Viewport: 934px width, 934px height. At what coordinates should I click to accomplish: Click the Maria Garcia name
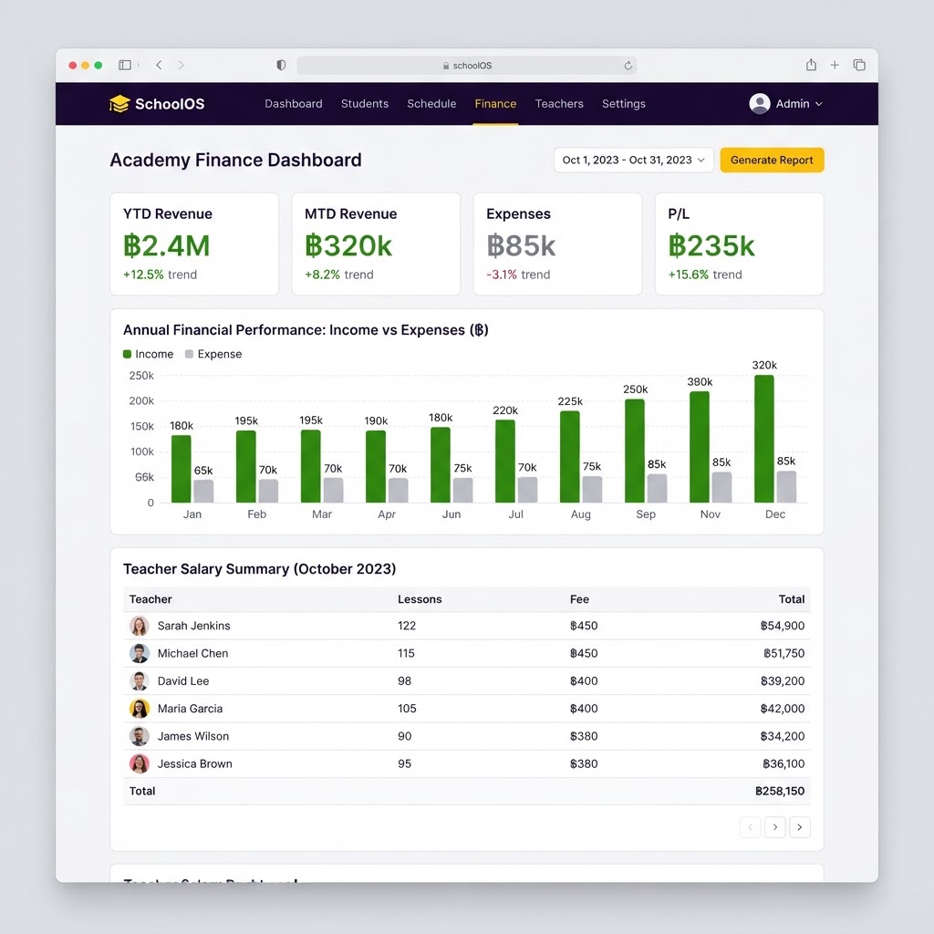click(x=190, y=708)
